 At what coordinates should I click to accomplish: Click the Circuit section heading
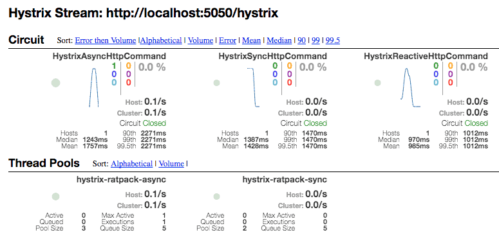pos(26,40)
